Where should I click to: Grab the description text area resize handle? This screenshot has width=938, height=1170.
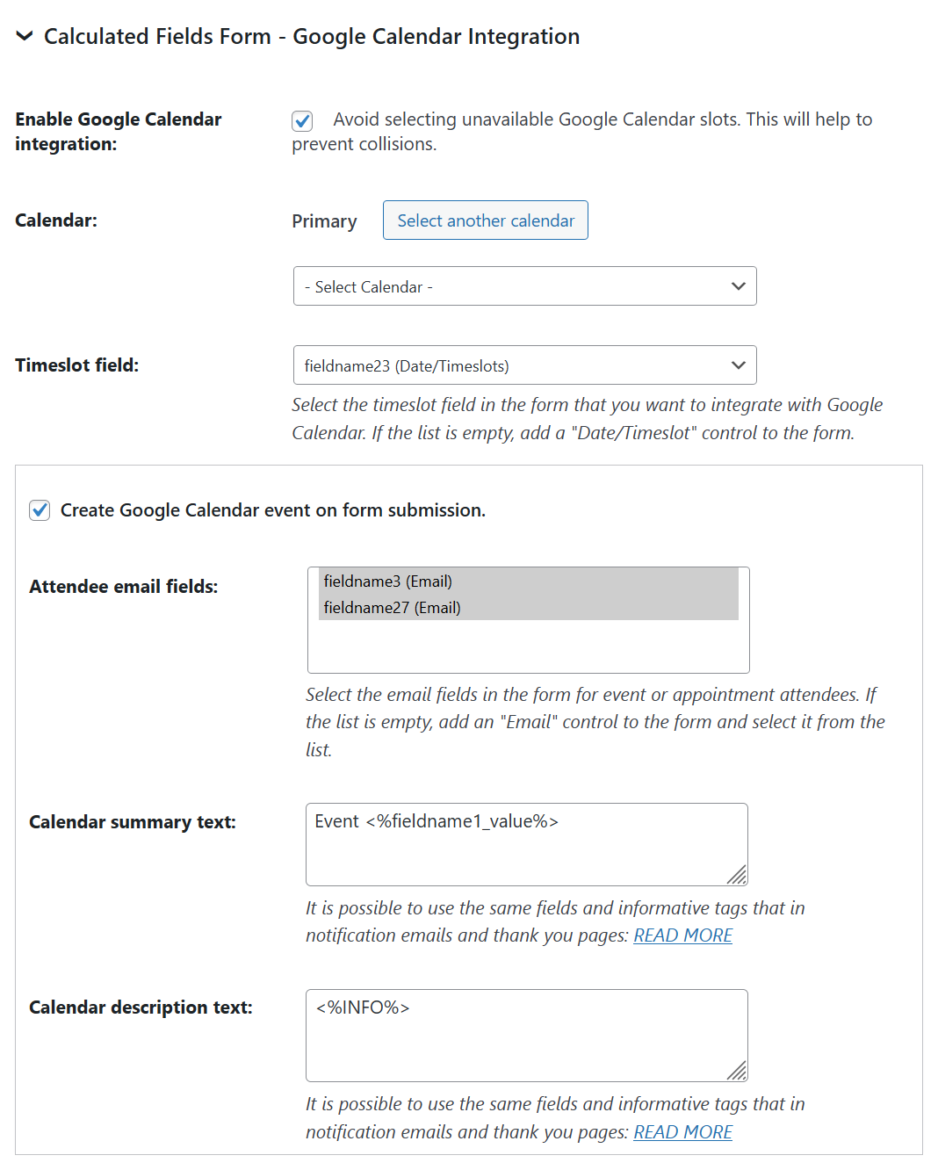[738, 1071]
